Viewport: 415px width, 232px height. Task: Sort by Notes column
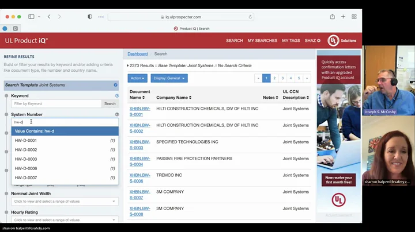[x=270, y=98]
